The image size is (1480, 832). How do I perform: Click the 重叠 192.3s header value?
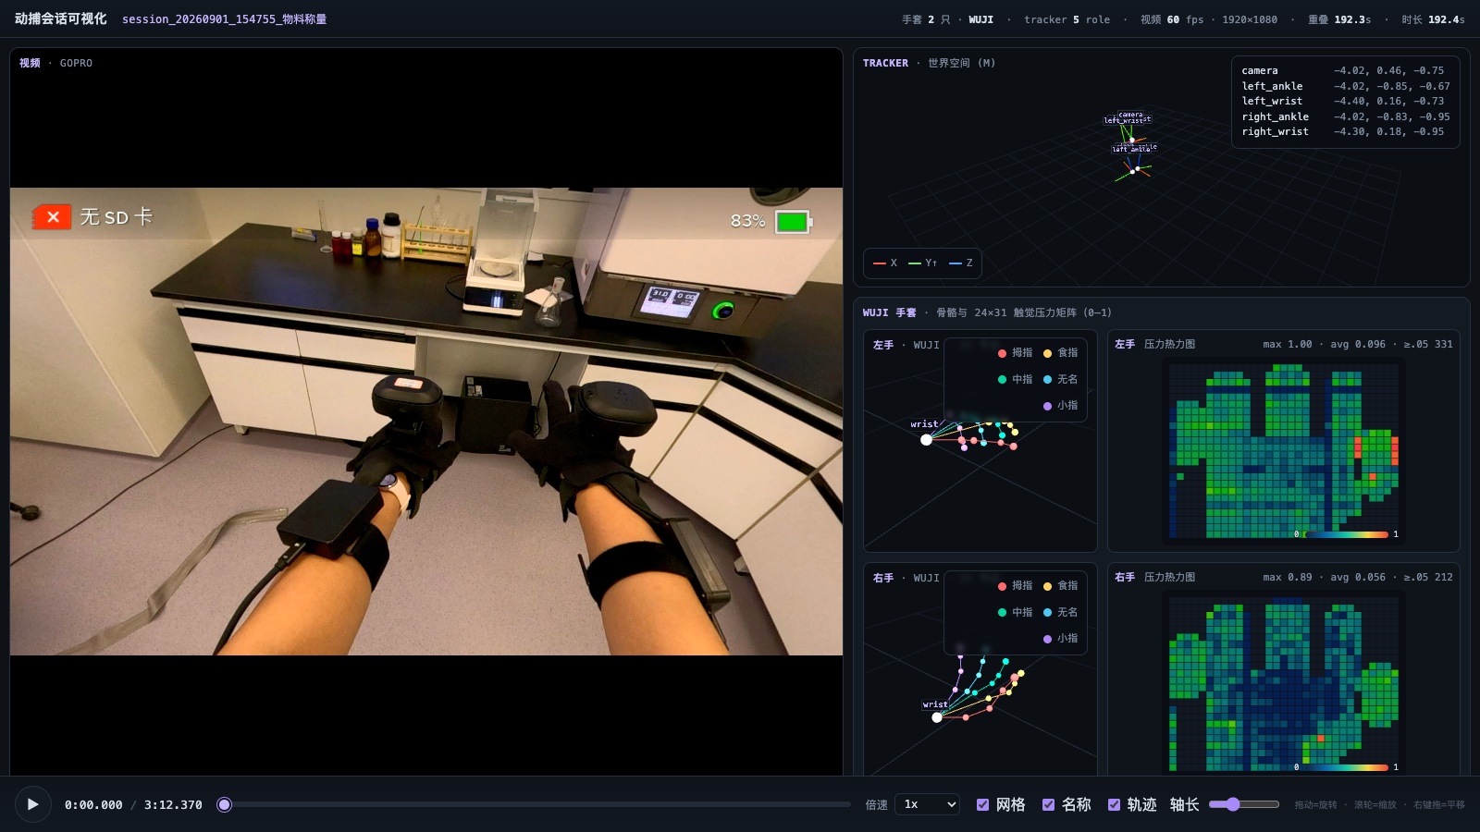tap(1339, 19)
